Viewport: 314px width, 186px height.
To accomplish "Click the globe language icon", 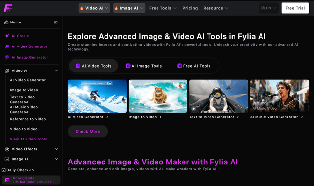I will coord(263,8).
